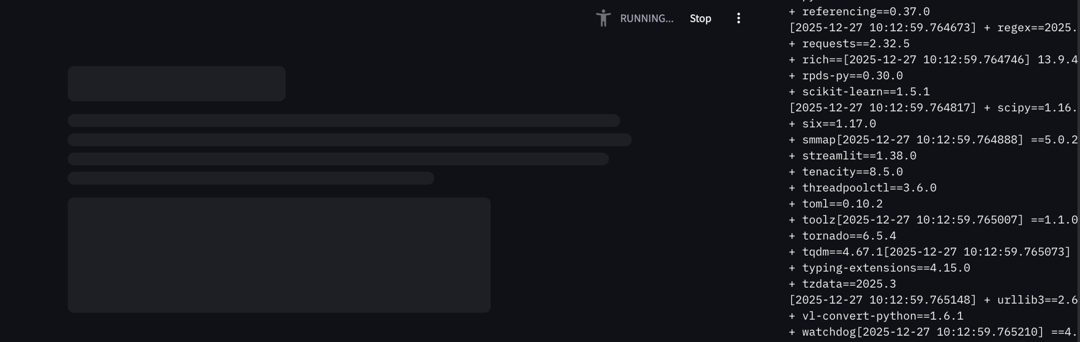Click the vl-convert-python==1.6.1 log line
Image resolution: width=1080 pixels, height=342 pixels.
883,316
